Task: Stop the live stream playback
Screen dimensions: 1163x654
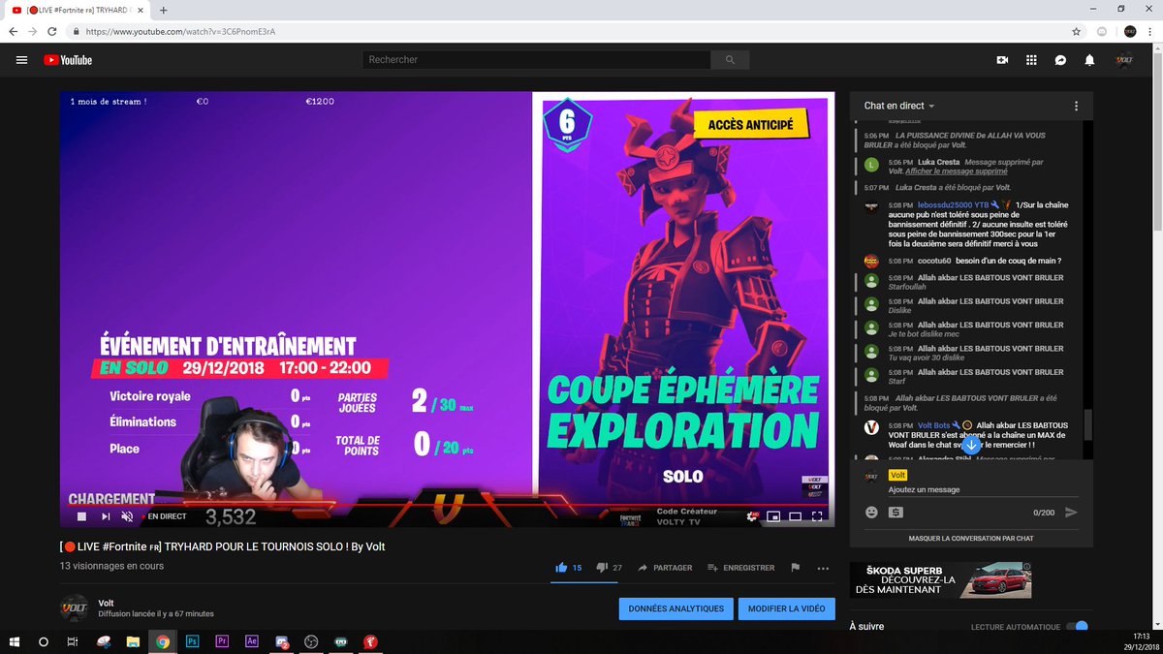Action: (x=81, y=516)
